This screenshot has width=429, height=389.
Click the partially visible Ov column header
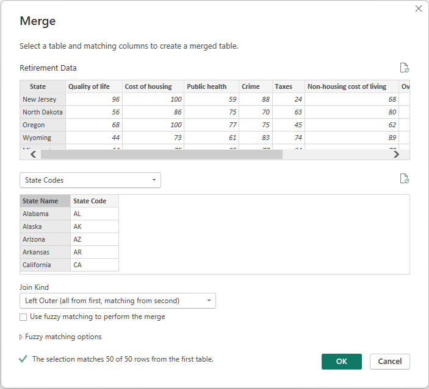[405, 86]
